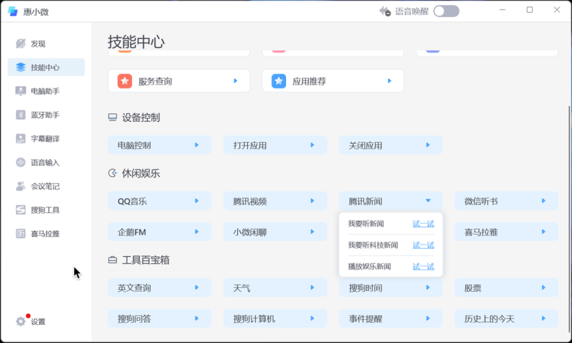Click the 语音输入 voice icon
Screen dimensions: 572x343
coord(21,162)
